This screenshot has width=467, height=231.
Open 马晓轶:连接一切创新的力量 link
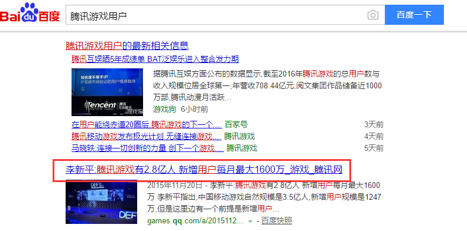(x=147, y=148)
